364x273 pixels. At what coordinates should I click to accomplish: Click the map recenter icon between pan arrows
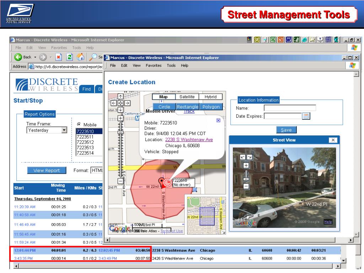tap(121, 103)
